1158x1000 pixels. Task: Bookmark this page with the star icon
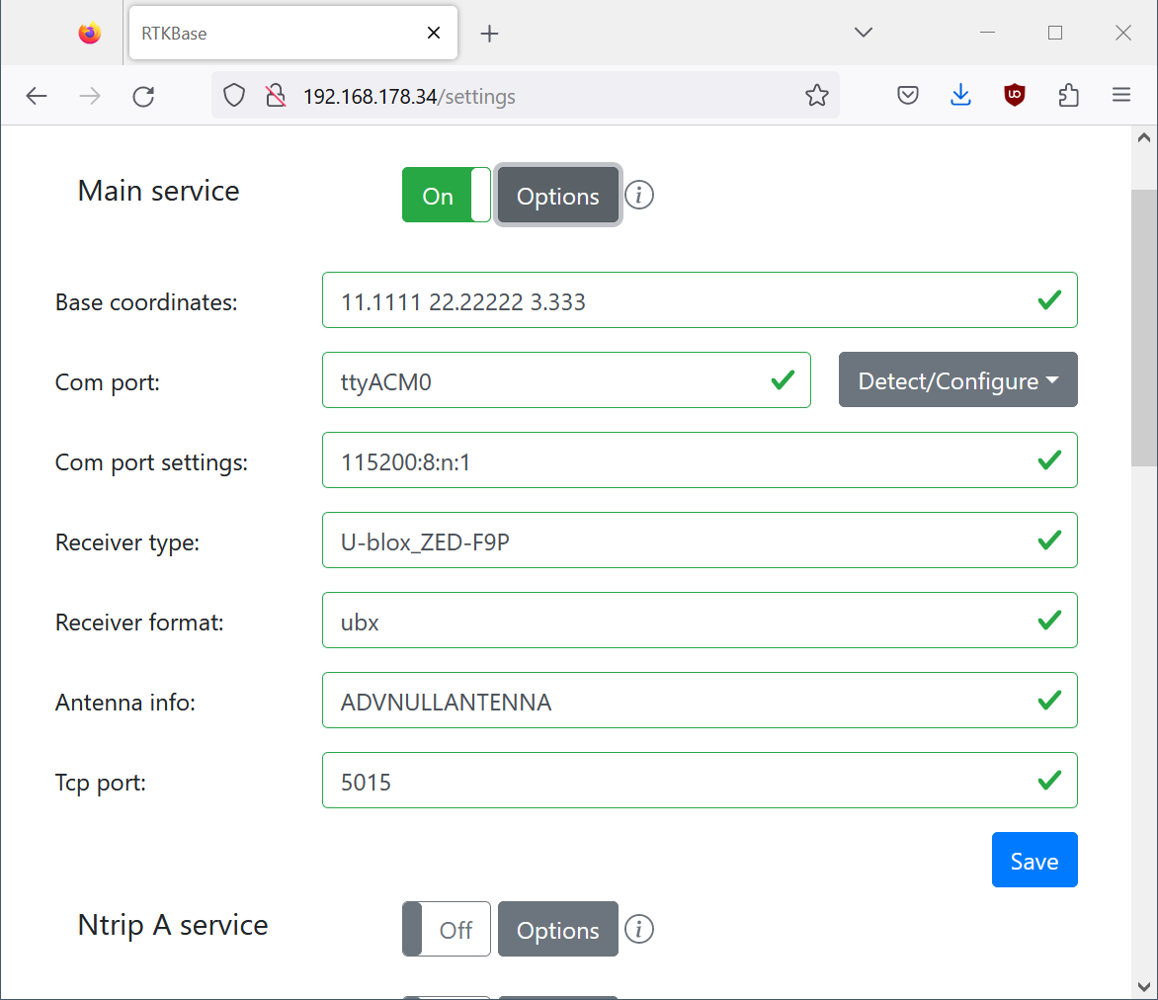pyautogui.click(x=816, y=96)
